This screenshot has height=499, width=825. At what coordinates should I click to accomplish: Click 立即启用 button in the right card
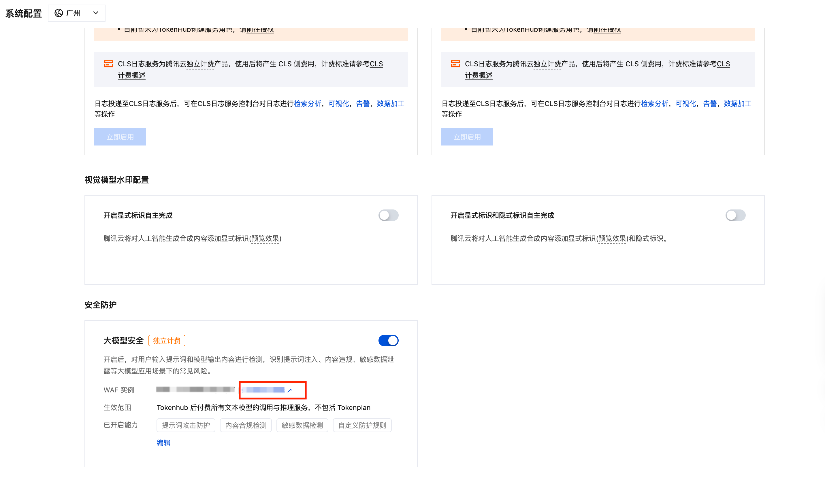click(467, 137)
